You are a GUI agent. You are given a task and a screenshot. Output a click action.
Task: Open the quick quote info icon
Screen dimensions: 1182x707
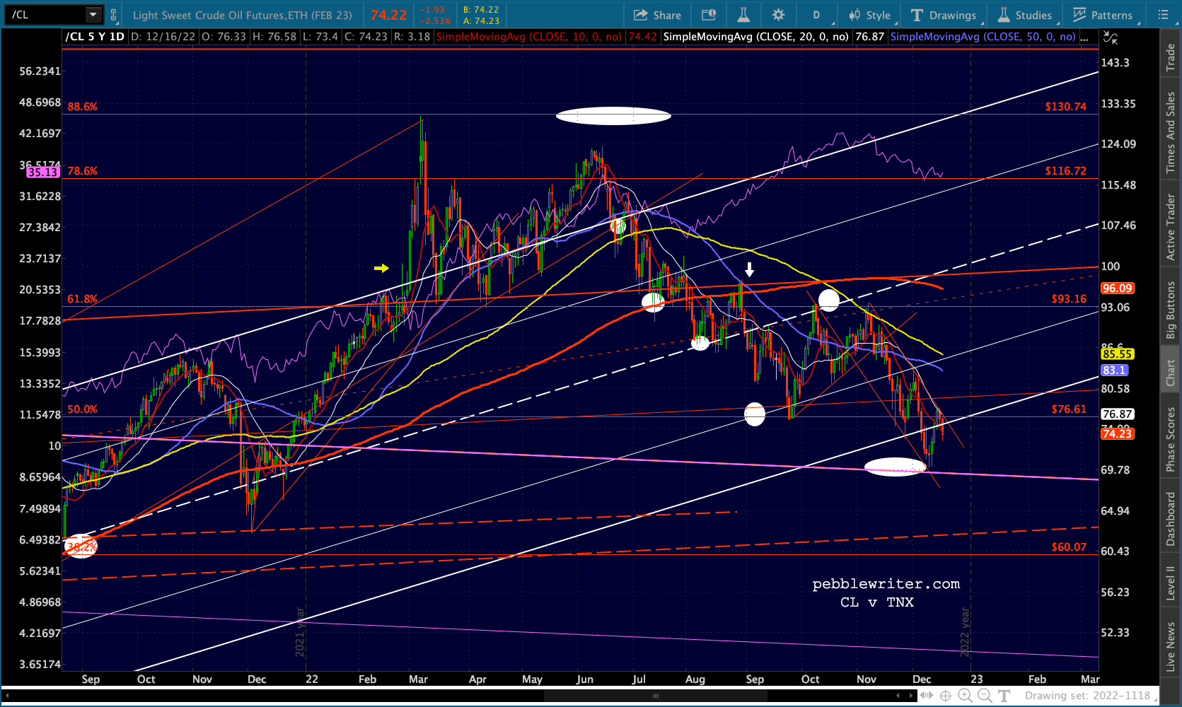point(708,15)
